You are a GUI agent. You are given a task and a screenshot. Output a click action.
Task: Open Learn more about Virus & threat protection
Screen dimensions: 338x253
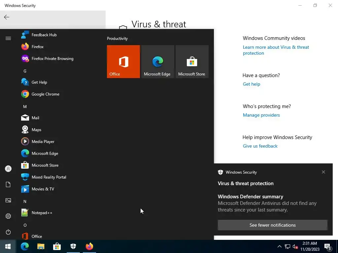(276, 50)
